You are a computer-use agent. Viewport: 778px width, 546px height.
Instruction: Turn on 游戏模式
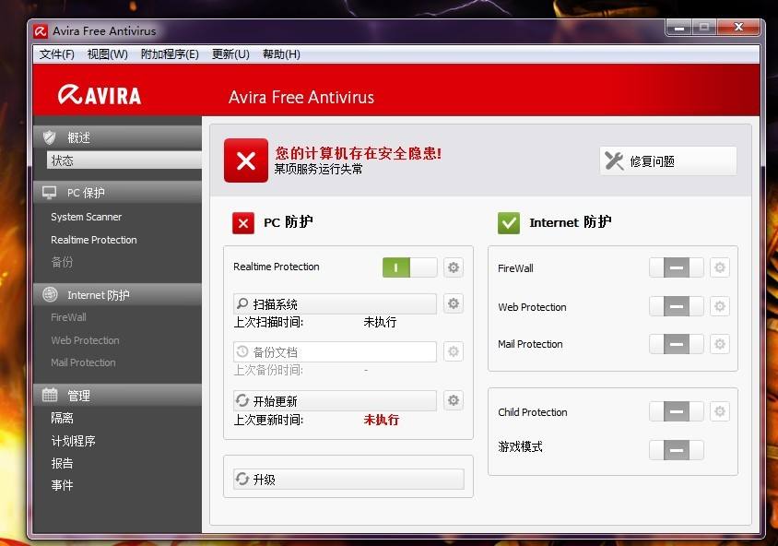click(x=677, y=450)
